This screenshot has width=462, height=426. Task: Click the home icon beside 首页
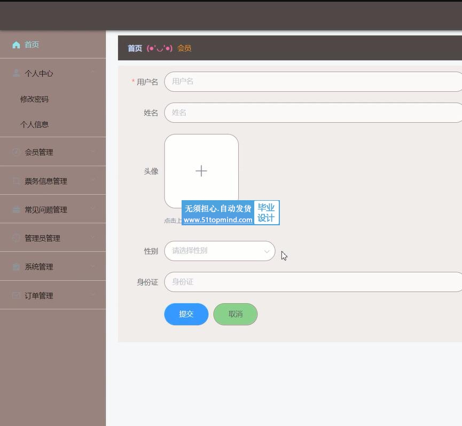pyautogui.click(x=16, y=45)
